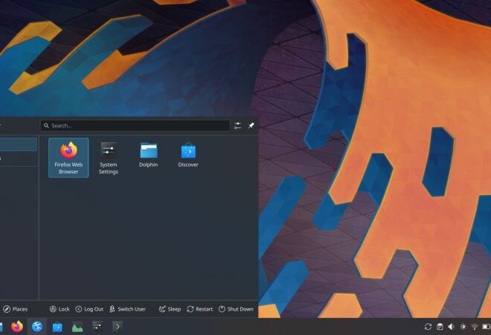The width and height of the screenshot is (491, 335).
Task: Open Dolphin file manager in the launcher
Action: 149,155
